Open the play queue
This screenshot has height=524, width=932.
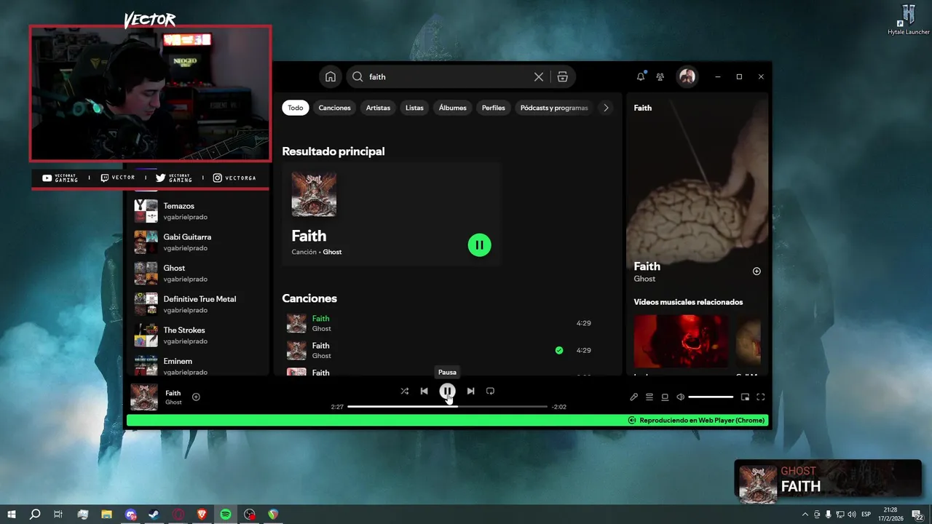[649, 397]
